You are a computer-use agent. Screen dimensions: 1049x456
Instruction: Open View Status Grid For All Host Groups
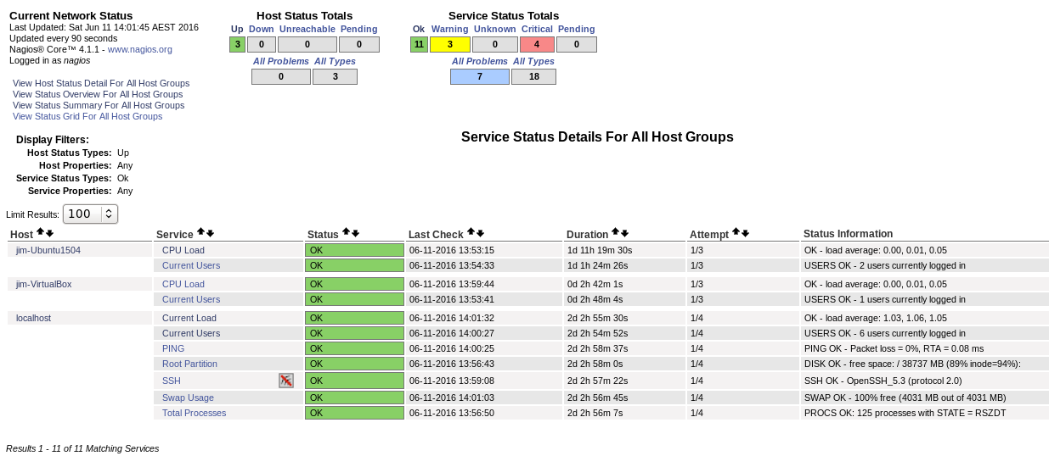click(87, 116)
